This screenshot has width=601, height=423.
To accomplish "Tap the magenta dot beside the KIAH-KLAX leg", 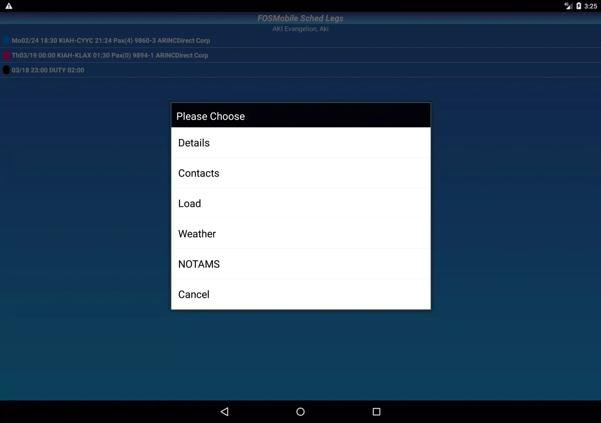I will pos(6,55).
